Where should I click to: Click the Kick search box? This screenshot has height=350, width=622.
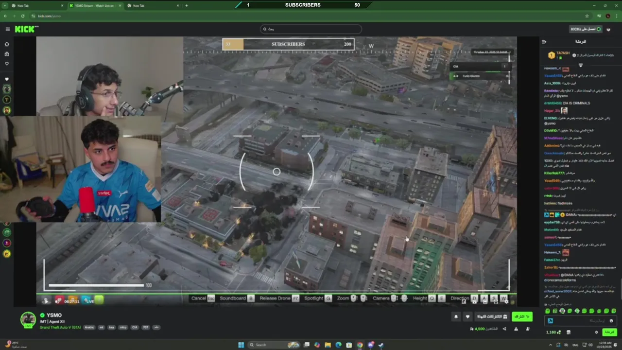pos(311,29)
